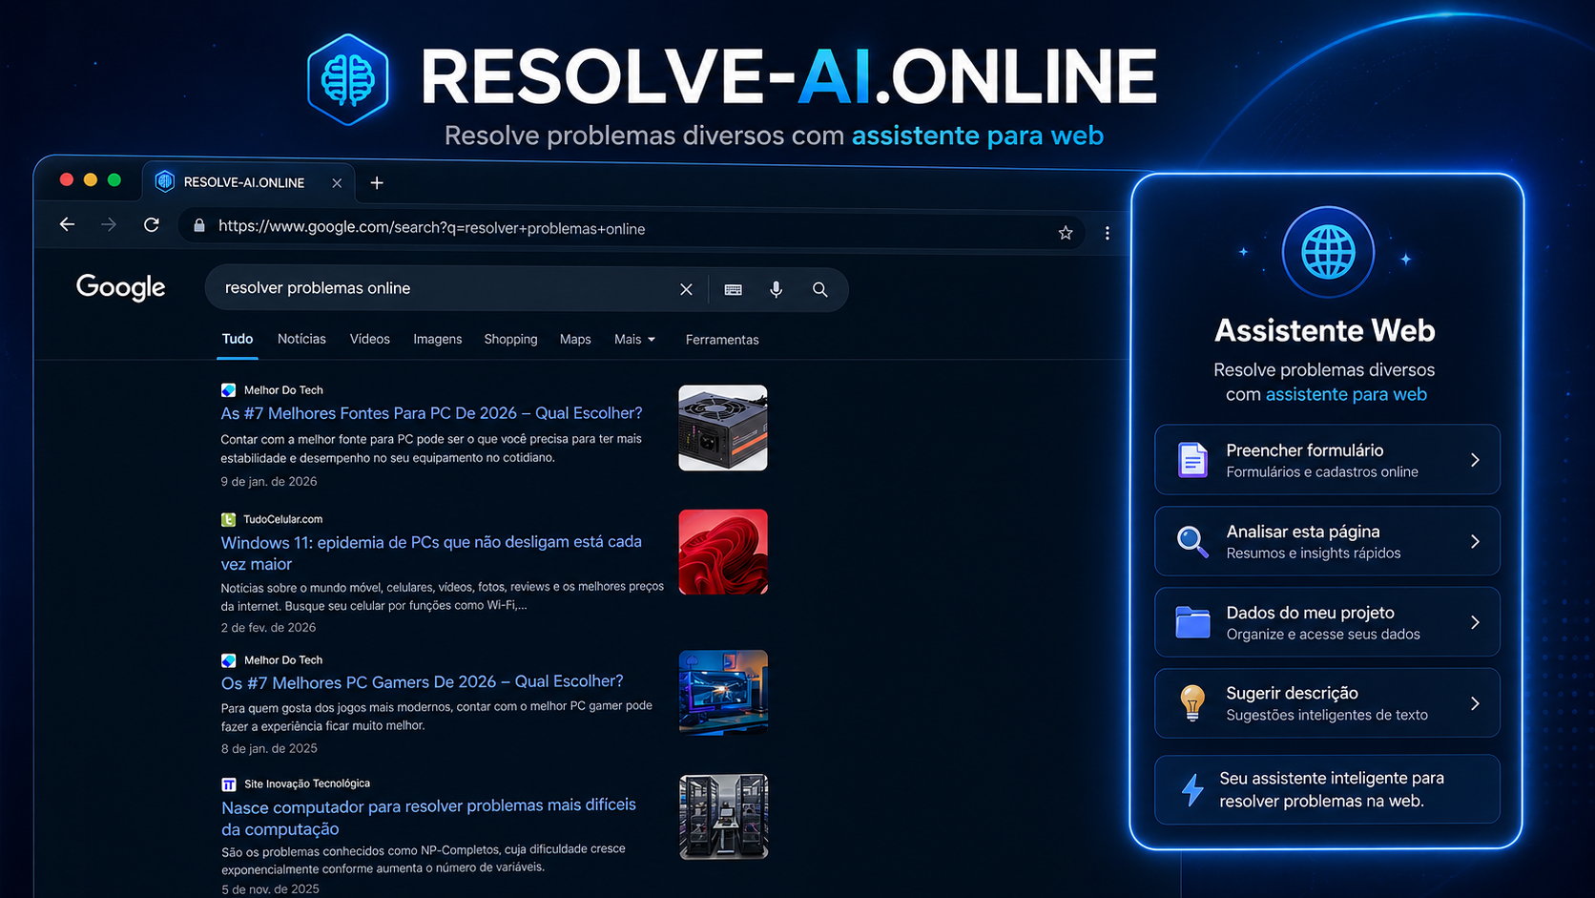Viewport: 1595px width, 898px height.
Task: Open the on-screen keyboard icon in search box
Action: pos(733,289)
